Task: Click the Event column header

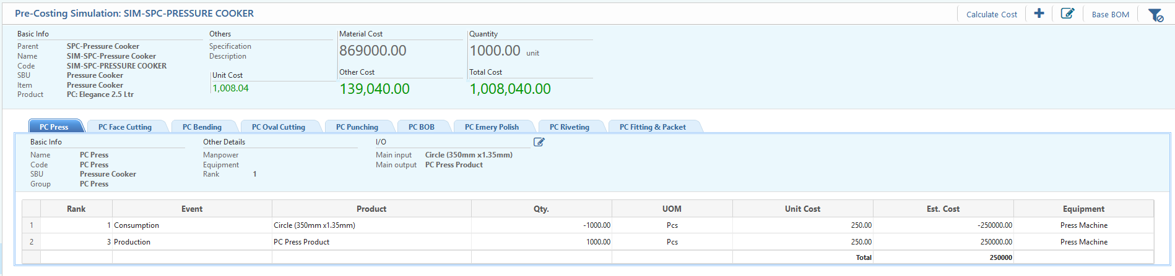Action: 192,209
